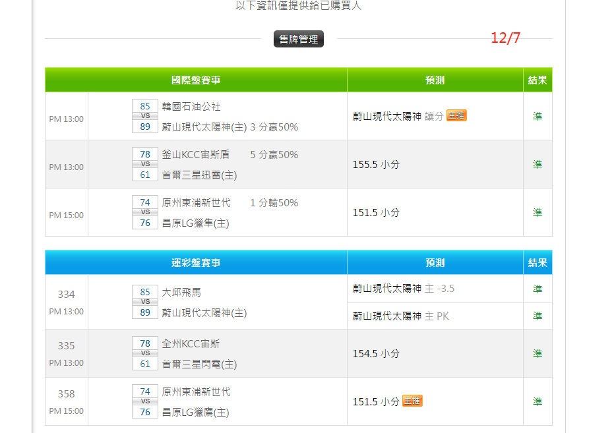Select 蔚山現代太陽神 主 PK prediction
This screenshot has width=614, height=433.
pyautogui.click(x=400, y=316)
